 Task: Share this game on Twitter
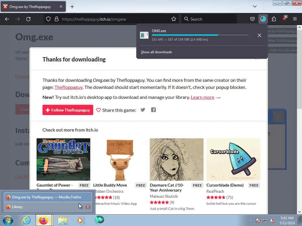coord(143,110)
